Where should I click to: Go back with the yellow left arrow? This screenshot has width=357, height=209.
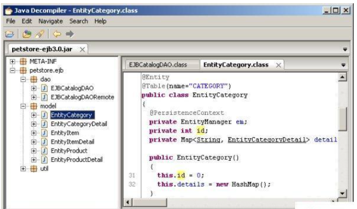click(57, 34)
